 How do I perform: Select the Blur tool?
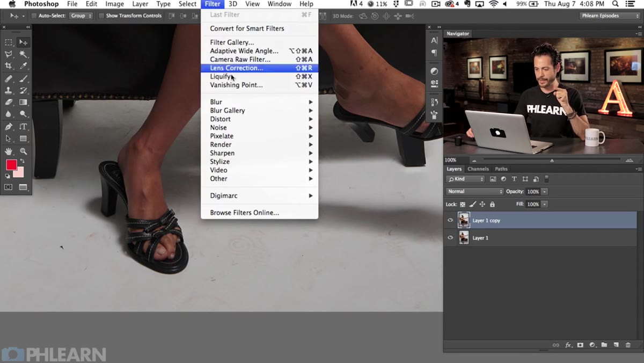(9, 114)
